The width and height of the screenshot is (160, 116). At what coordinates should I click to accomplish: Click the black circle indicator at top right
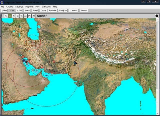click(x=157, y=16)
